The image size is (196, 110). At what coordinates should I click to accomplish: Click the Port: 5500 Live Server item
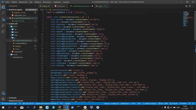163,104
